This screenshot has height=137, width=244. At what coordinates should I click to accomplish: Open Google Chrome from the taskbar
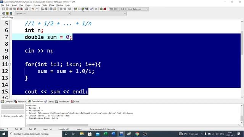click(137, 134)
